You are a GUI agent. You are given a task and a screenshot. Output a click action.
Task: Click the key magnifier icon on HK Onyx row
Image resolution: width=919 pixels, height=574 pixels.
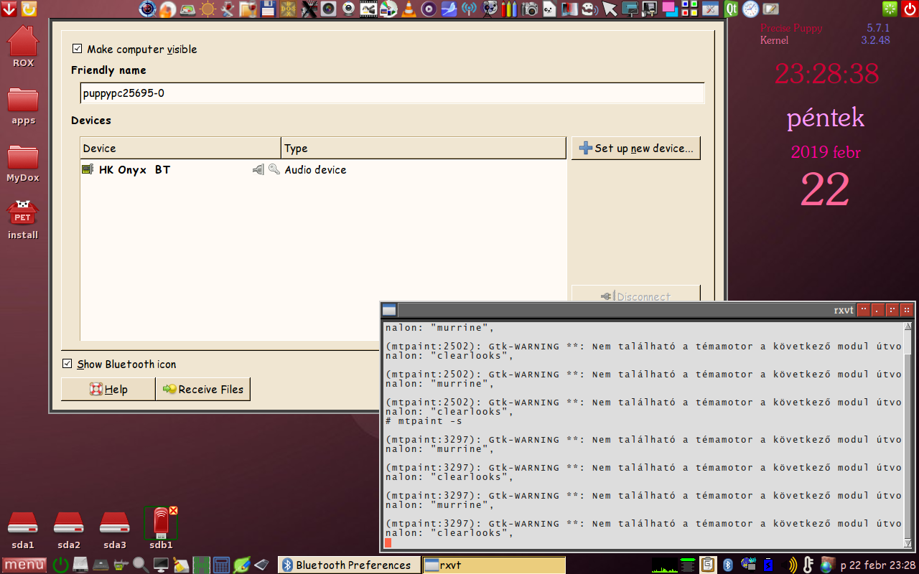click(274, 170)
